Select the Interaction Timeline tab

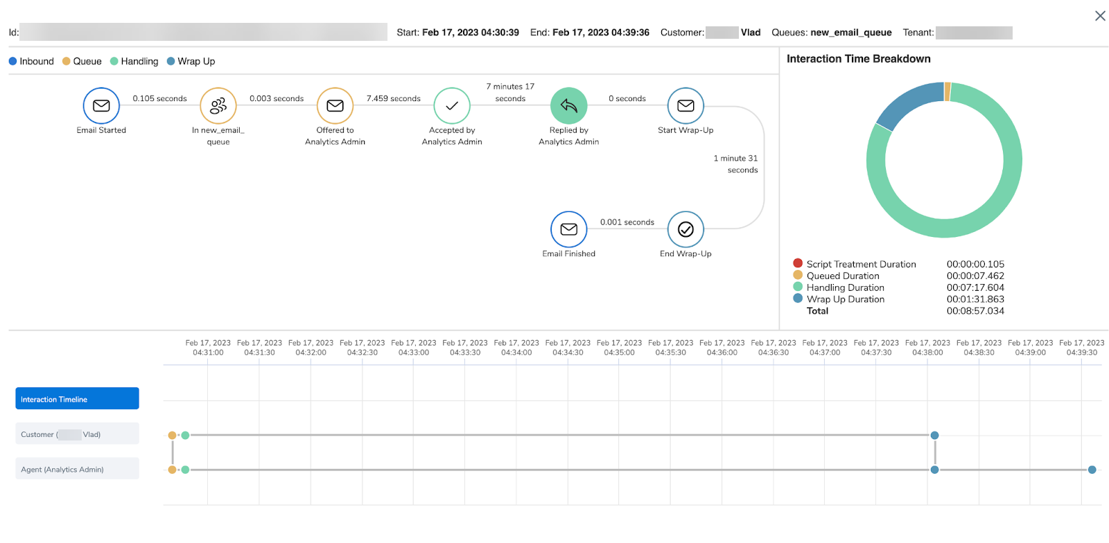(77, 398)
